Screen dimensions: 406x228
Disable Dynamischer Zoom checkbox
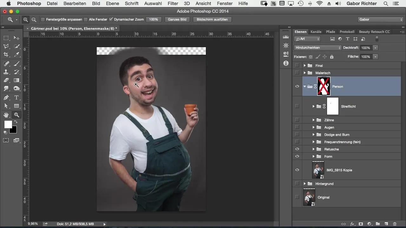(x=111, y=20)
